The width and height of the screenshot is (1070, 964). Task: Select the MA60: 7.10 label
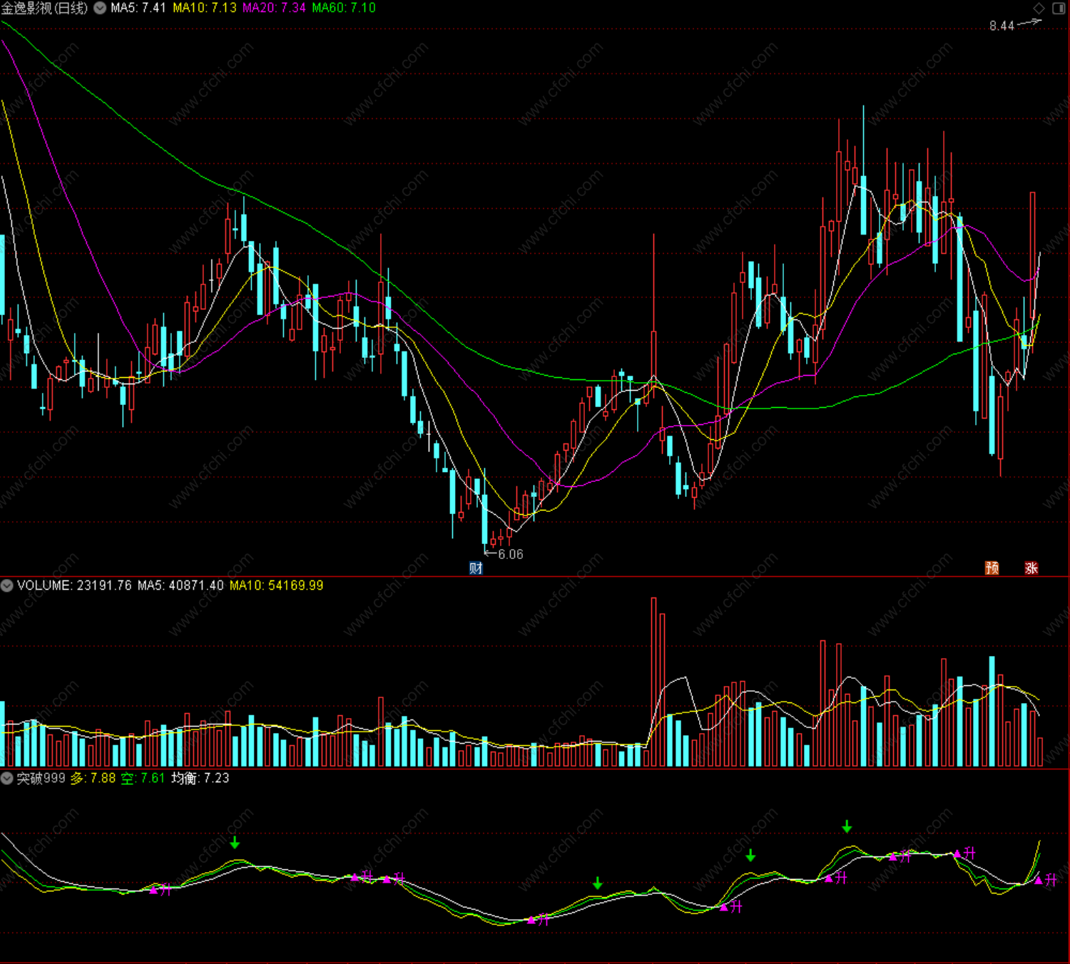(x=344, y=8)
